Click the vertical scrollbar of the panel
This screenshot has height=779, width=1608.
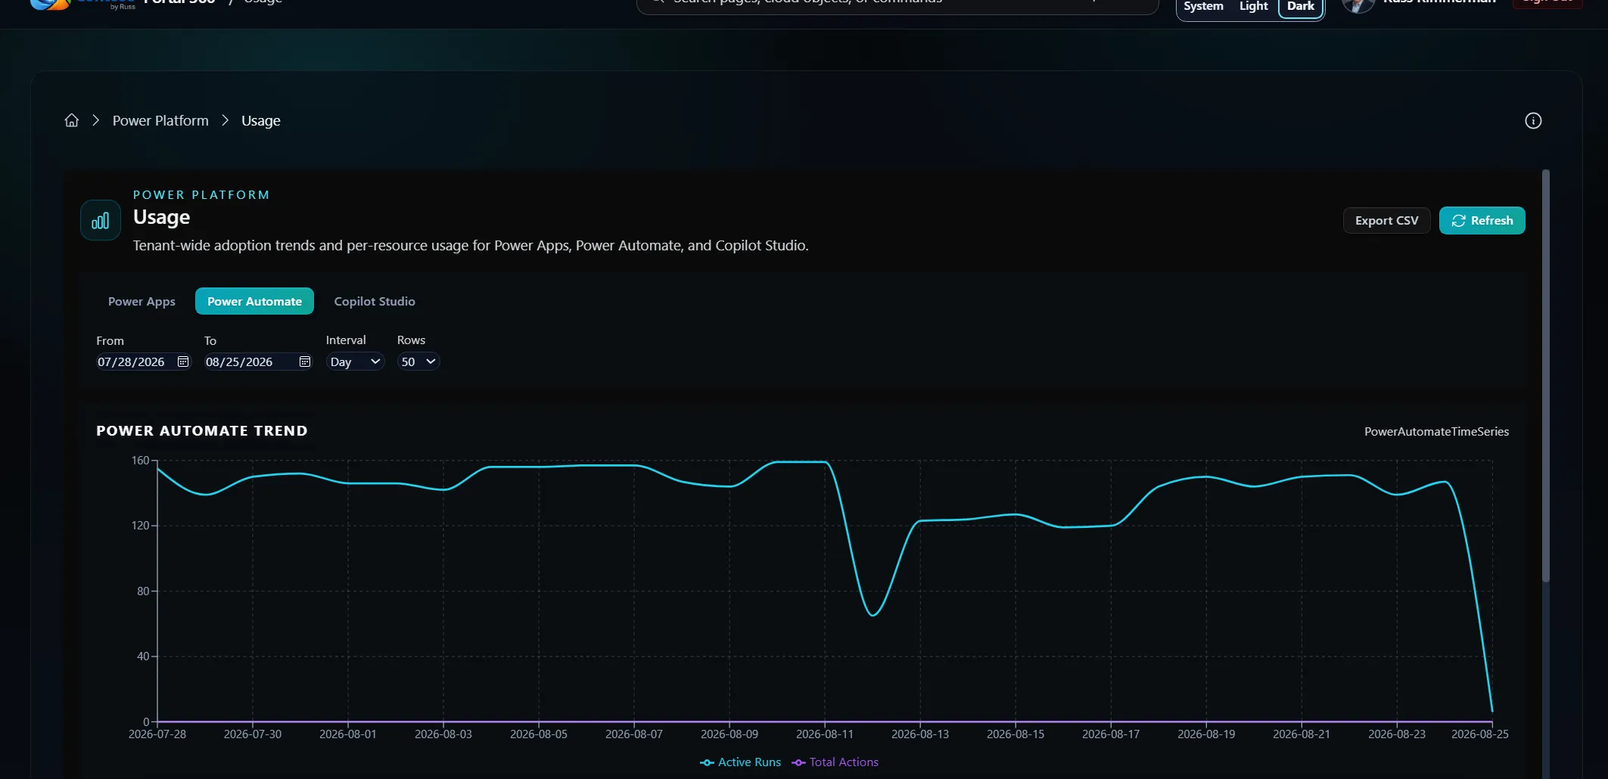pos(1546,376)
